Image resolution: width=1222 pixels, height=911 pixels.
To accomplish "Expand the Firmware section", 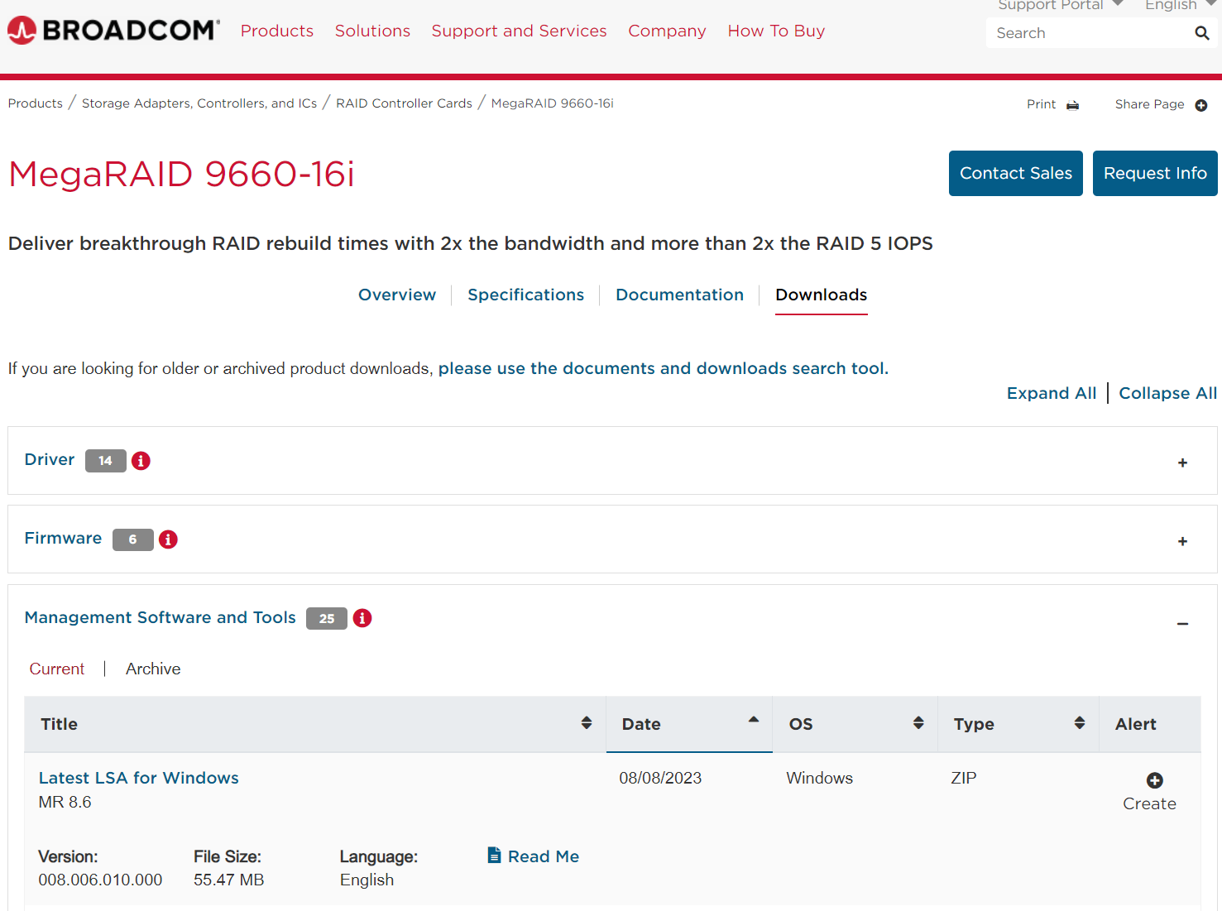I will pyautogui.click(x=1182, y=541).
